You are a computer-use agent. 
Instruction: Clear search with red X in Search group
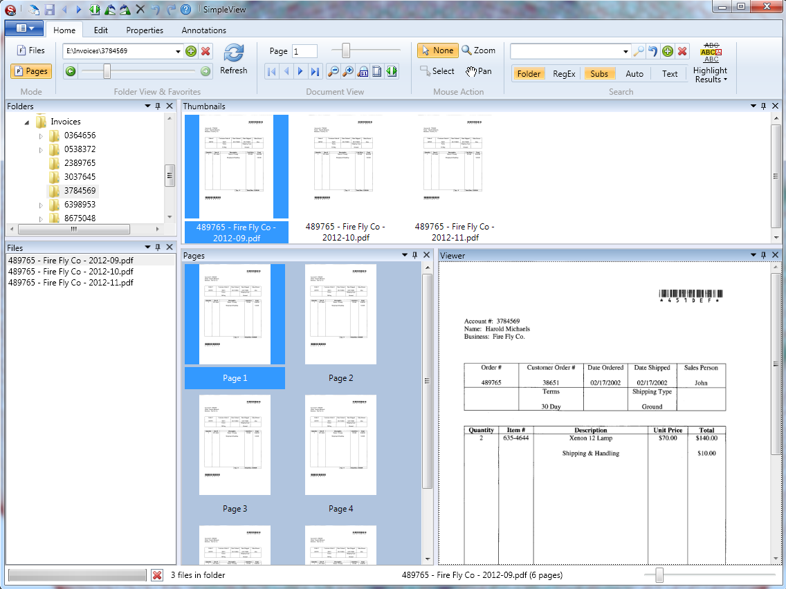(682, 51)
